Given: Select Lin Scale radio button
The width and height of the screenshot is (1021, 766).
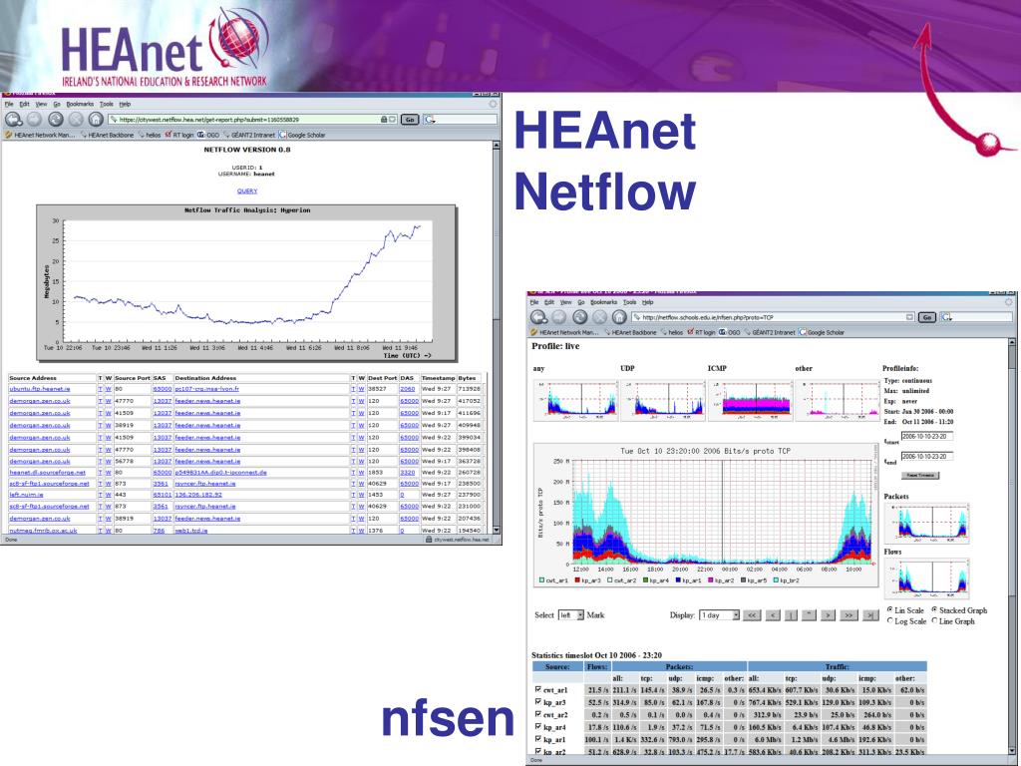Looking at the screenshot, I should (890, 609).
